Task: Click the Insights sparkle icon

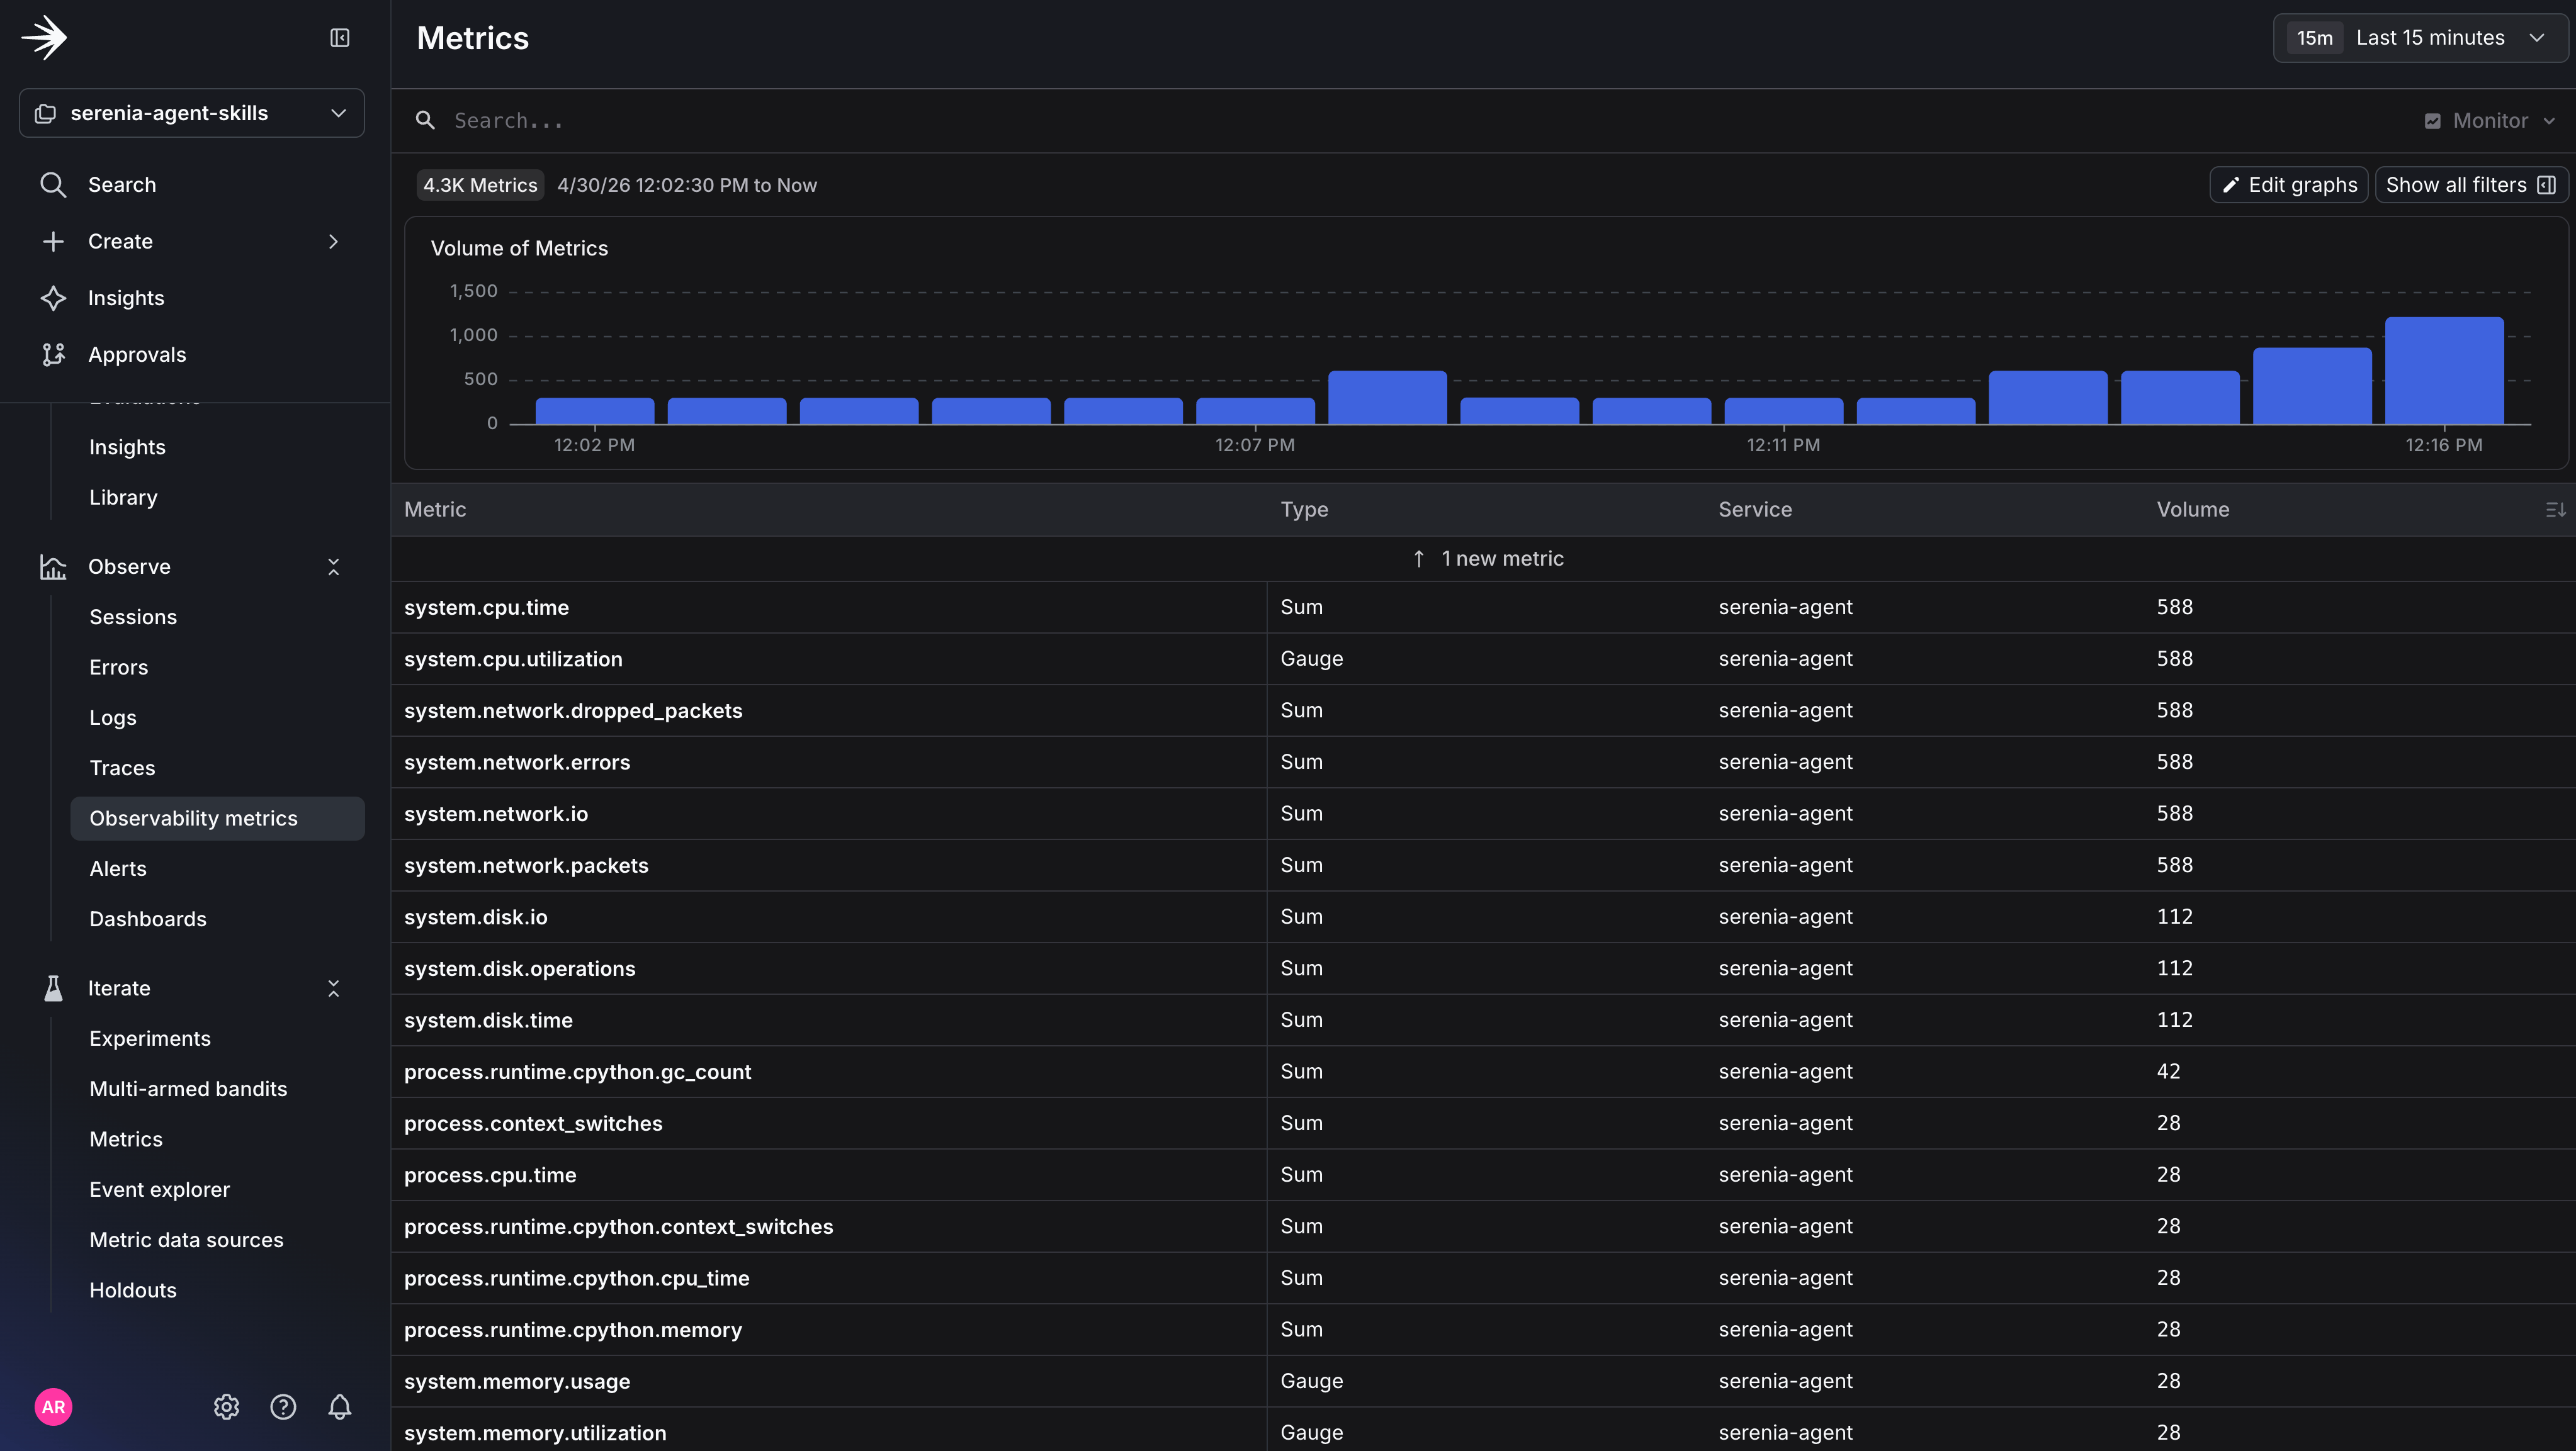Action: pyautogui.click(x=53, y=298)
